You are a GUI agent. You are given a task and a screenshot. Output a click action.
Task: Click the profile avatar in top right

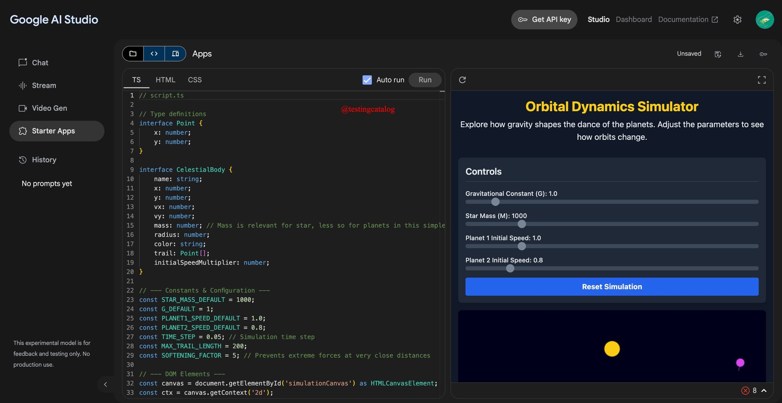765,19
